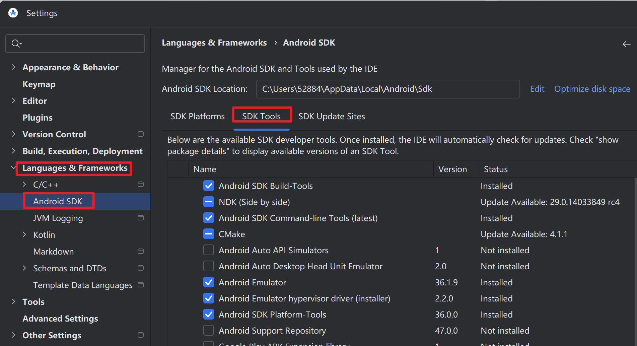Click project-level icon beside JVM Logging

point(141,218)
